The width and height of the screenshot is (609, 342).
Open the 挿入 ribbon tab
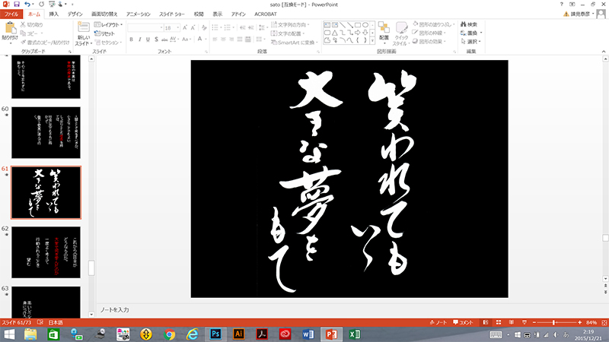tap(53, 14)
